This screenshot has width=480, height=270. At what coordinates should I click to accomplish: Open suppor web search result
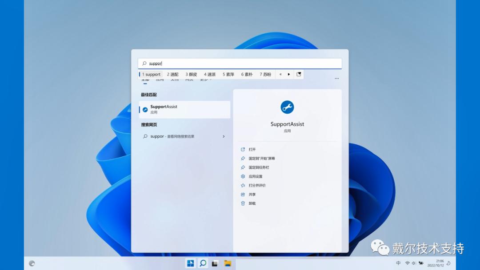[184, 136]
